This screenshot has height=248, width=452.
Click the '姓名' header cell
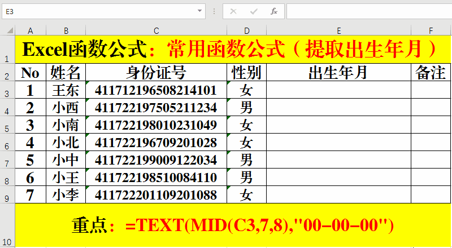[x=66, y=72]
